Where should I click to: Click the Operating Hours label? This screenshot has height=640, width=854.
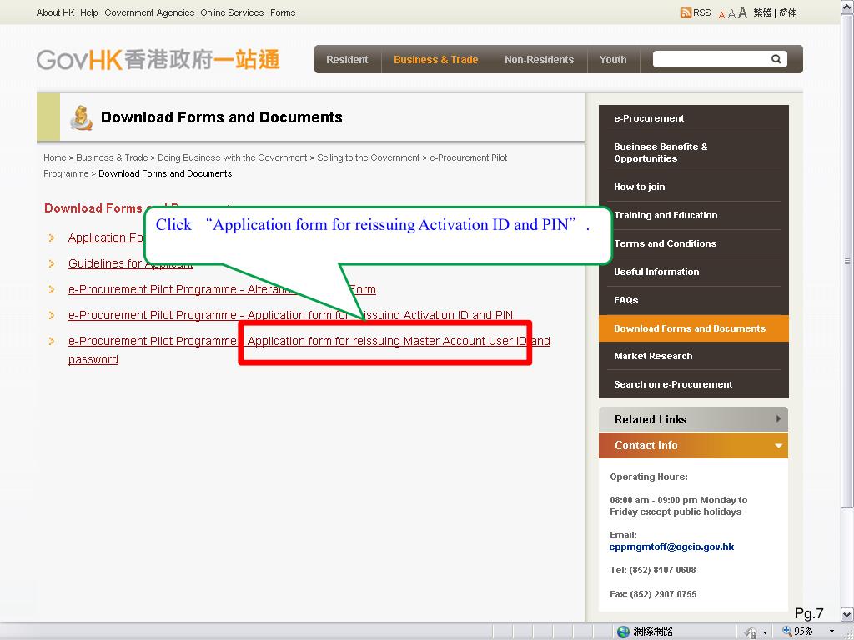coord(649,477)
